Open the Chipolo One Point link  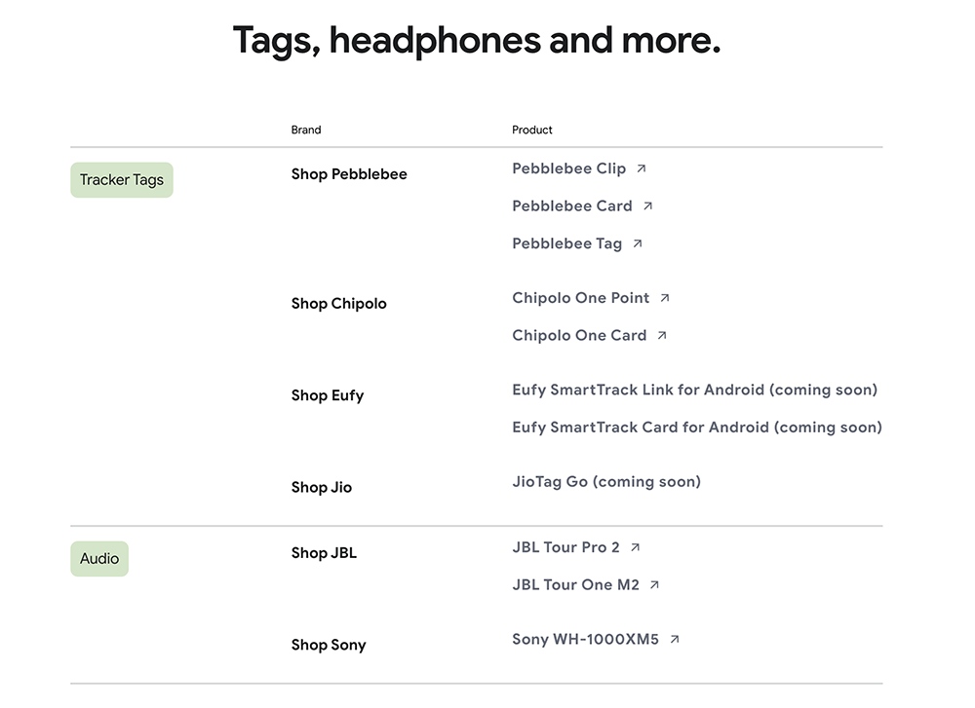581,298
